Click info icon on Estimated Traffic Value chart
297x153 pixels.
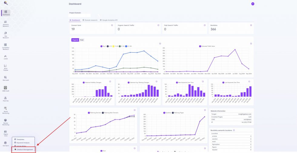click(x=251, y=44)
